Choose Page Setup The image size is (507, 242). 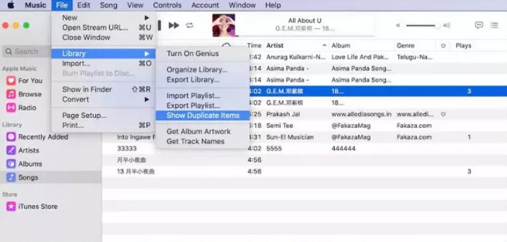coord(103,115)
